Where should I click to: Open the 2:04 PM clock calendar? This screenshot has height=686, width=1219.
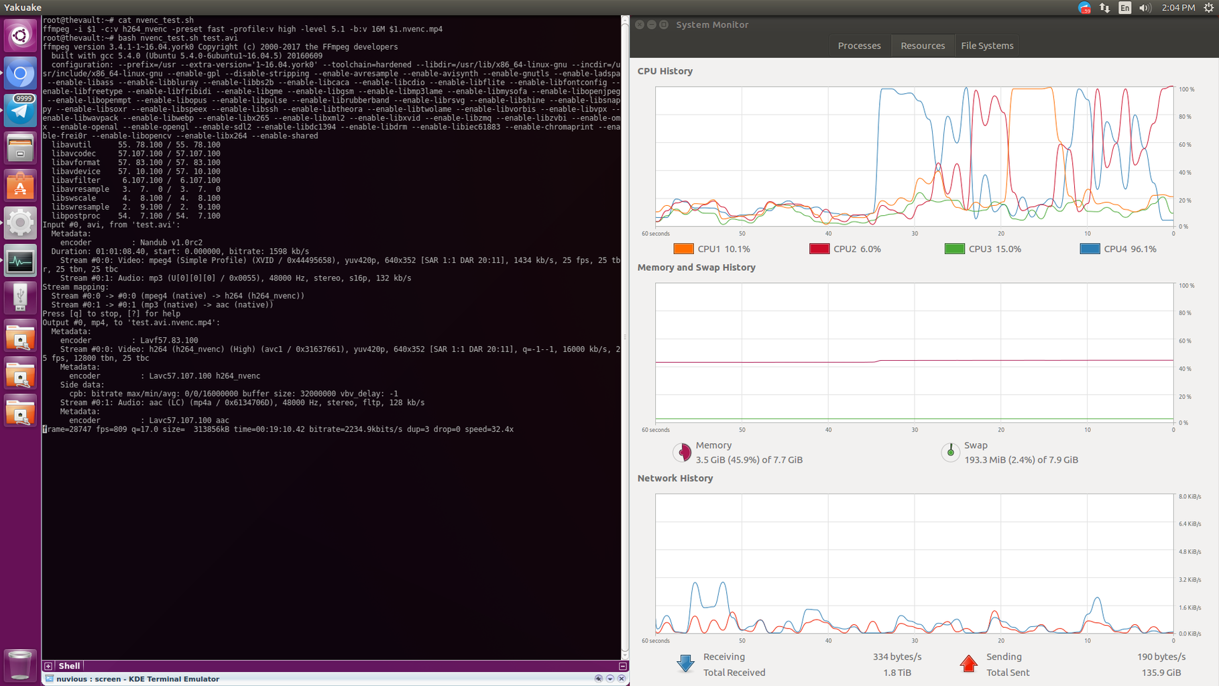(1178, 8)
